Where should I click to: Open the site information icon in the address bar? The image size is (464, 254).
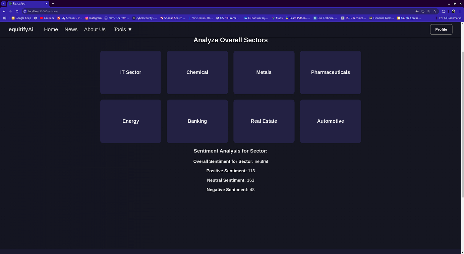[x=25, y=11]
